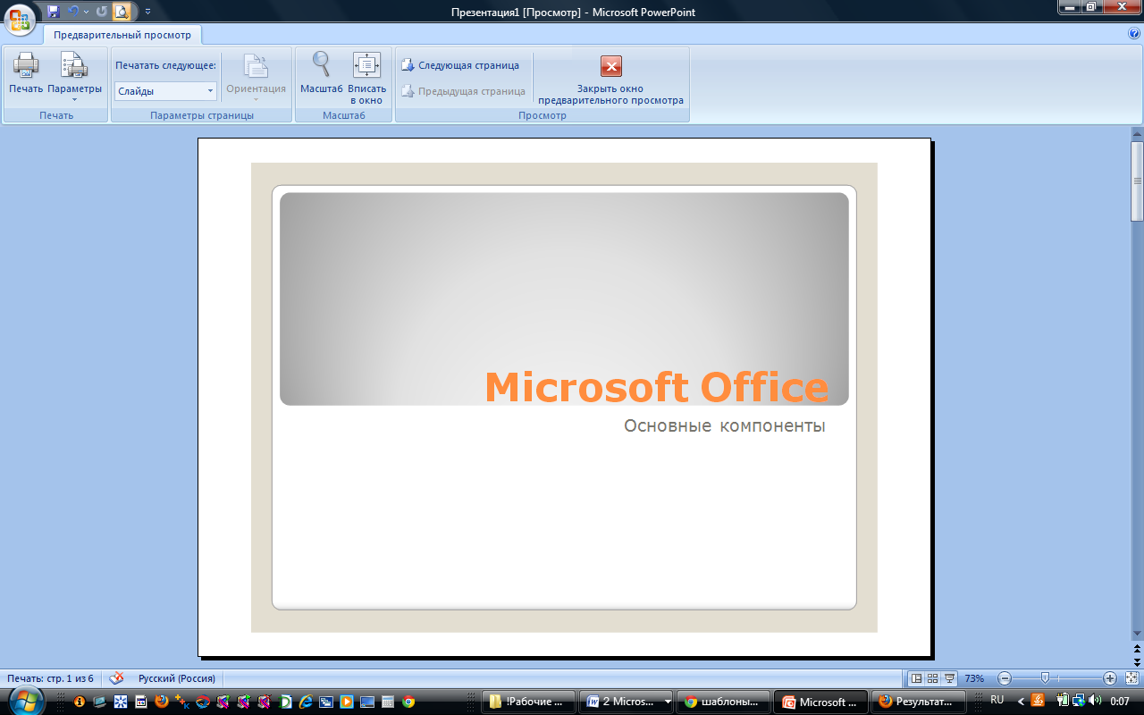Click the network tray icon
The height and width of the screenshot is (715, 1144).
1078,700
